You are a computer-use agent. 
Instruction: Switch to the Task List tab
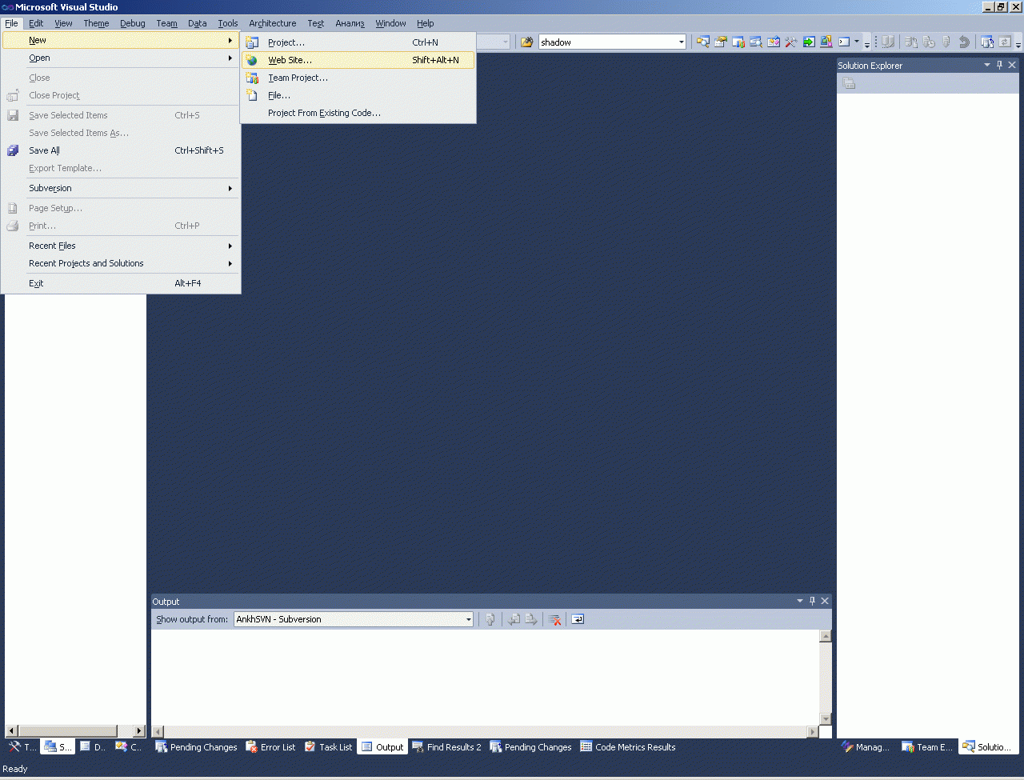328,747
